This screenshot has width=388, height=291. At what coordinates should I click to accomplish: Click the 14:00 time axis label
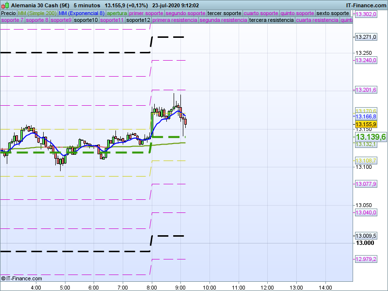(x=325, y=288)
